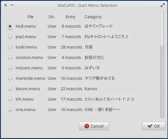The height and width of the screenshot is (139, 168).
Task: Click the マリア様がみてる category text
Action: pos(99,78)
